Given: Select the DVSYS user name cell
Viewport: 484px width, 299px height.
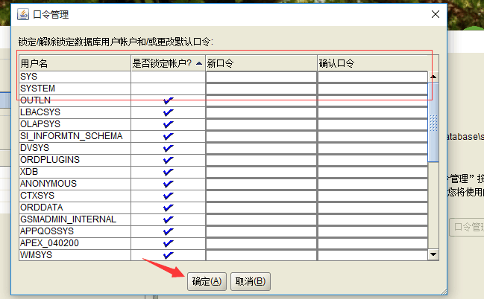Looking at the screenshot, I should [x=75, y=149].
